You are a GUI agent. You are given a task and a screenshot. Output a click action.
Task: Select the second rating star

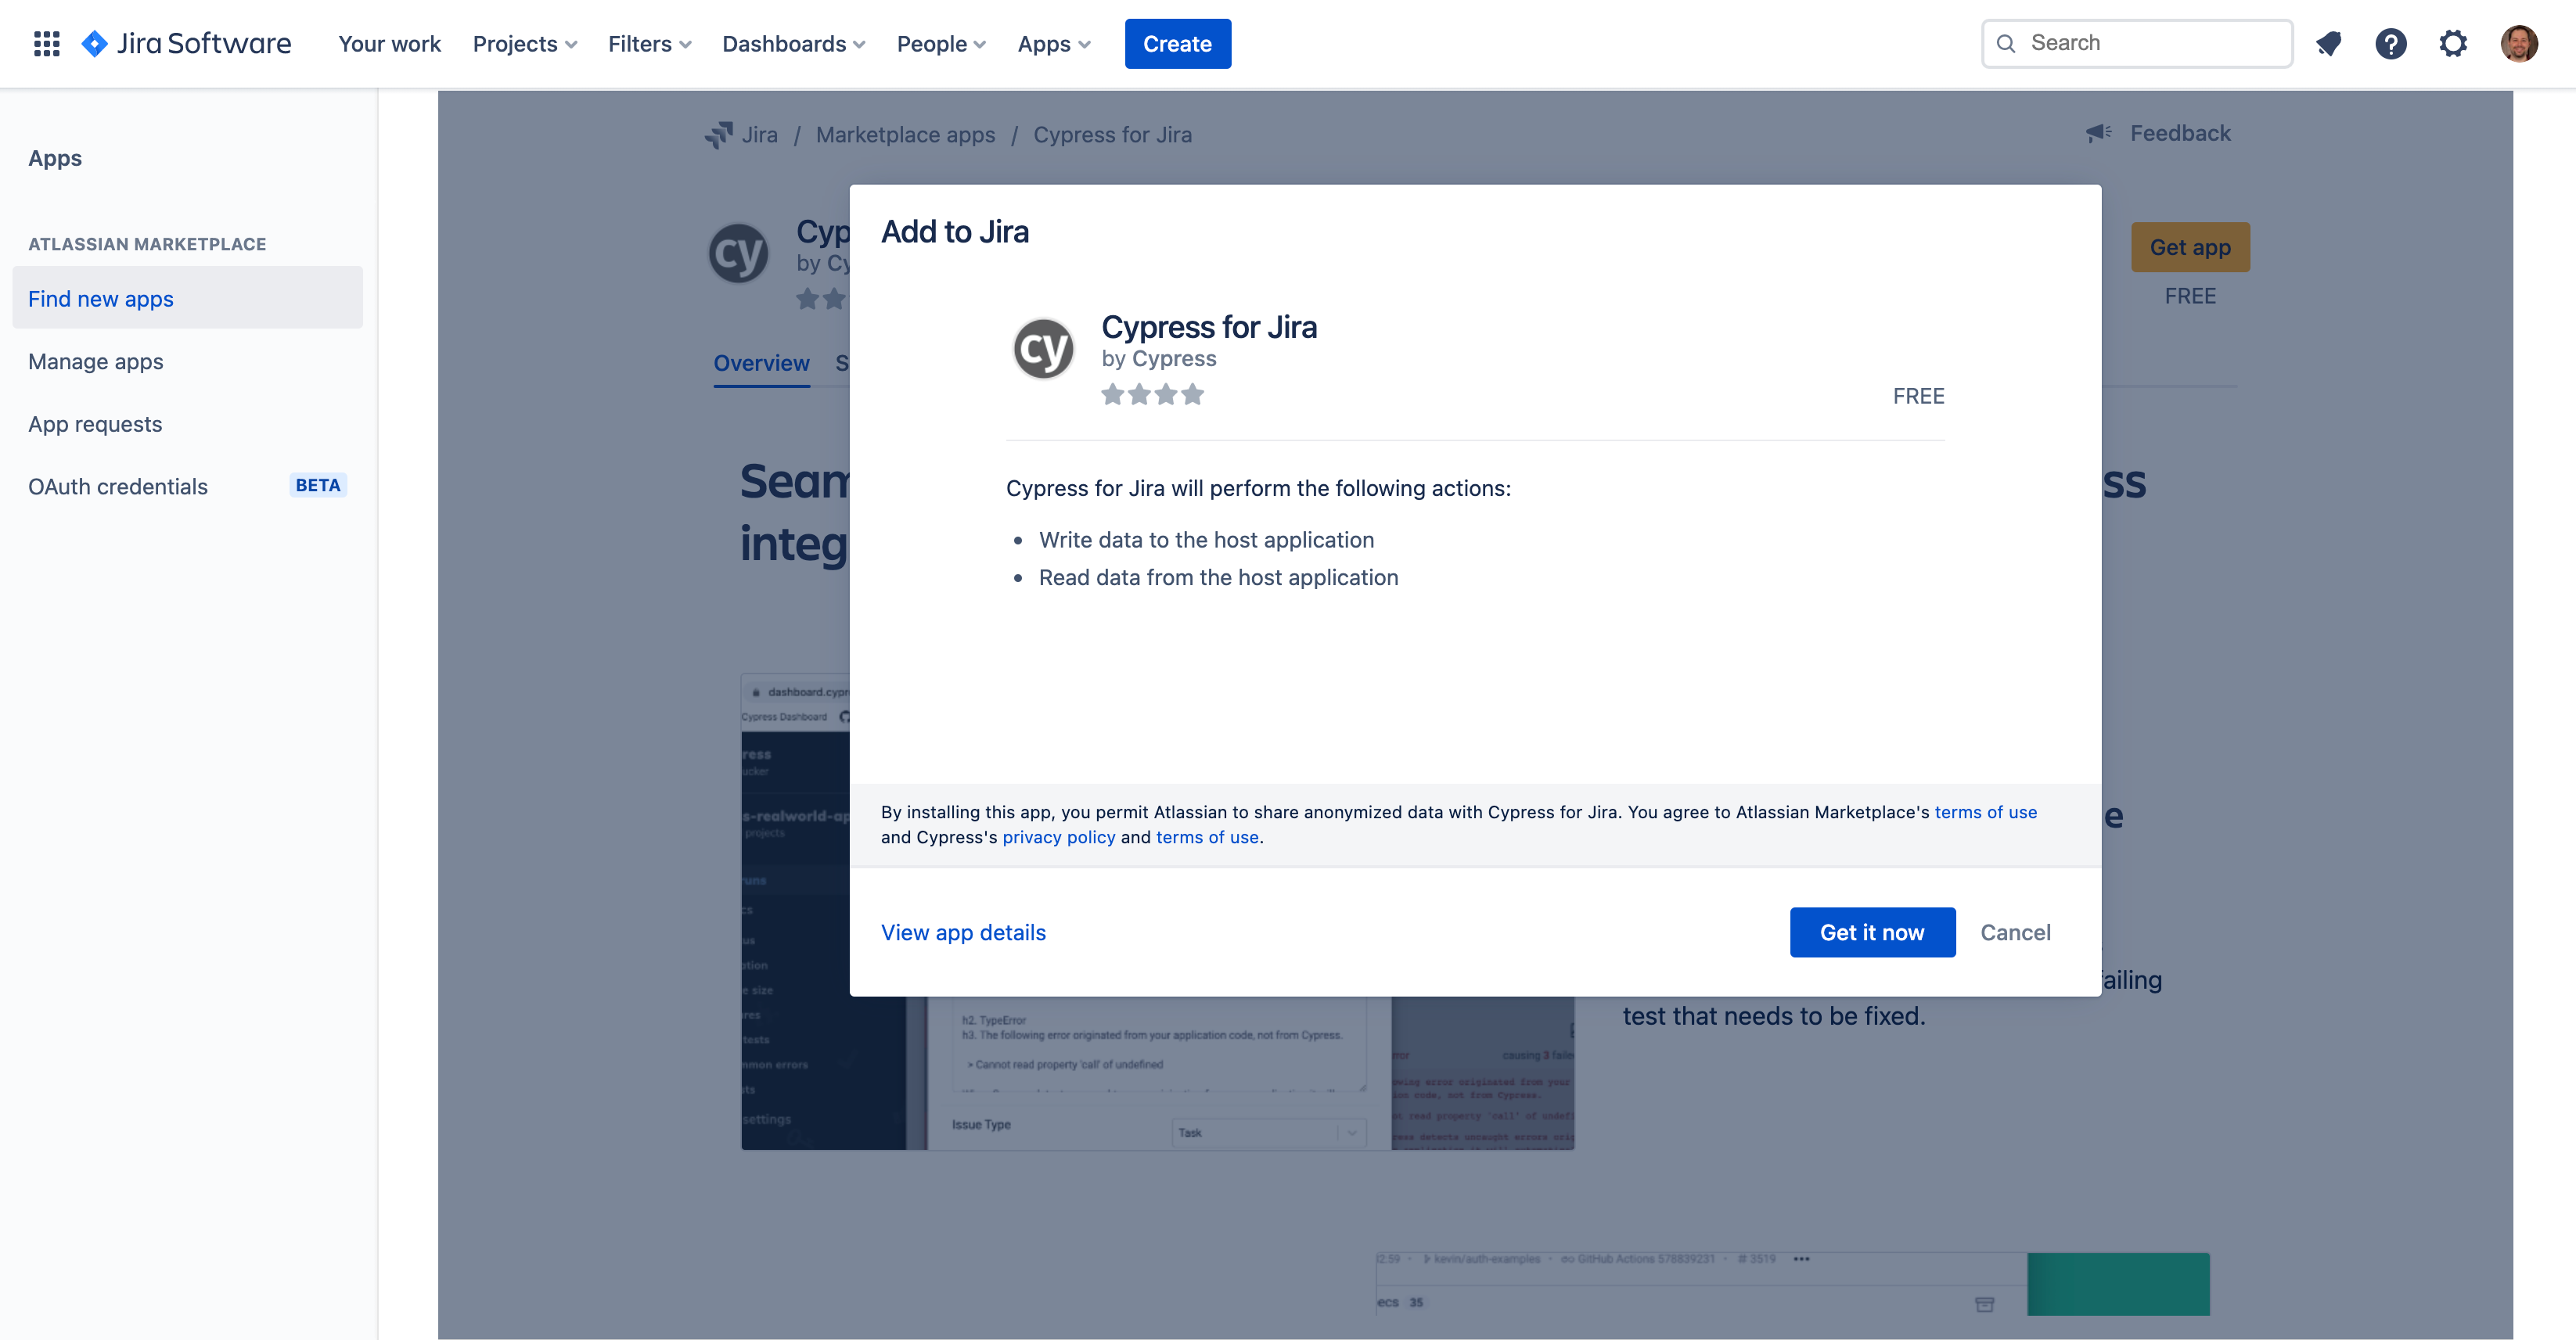[1140, 395]
